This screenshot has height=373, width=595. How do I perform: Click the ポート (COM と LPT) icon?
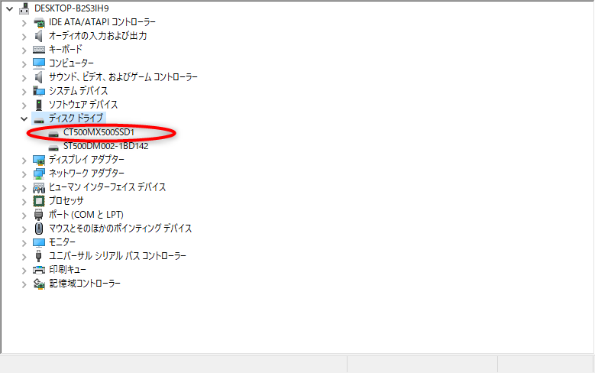39,215
